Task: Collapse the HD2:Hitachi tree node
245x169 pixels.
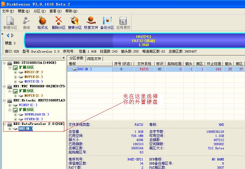Action: click(x=4, y=101)
